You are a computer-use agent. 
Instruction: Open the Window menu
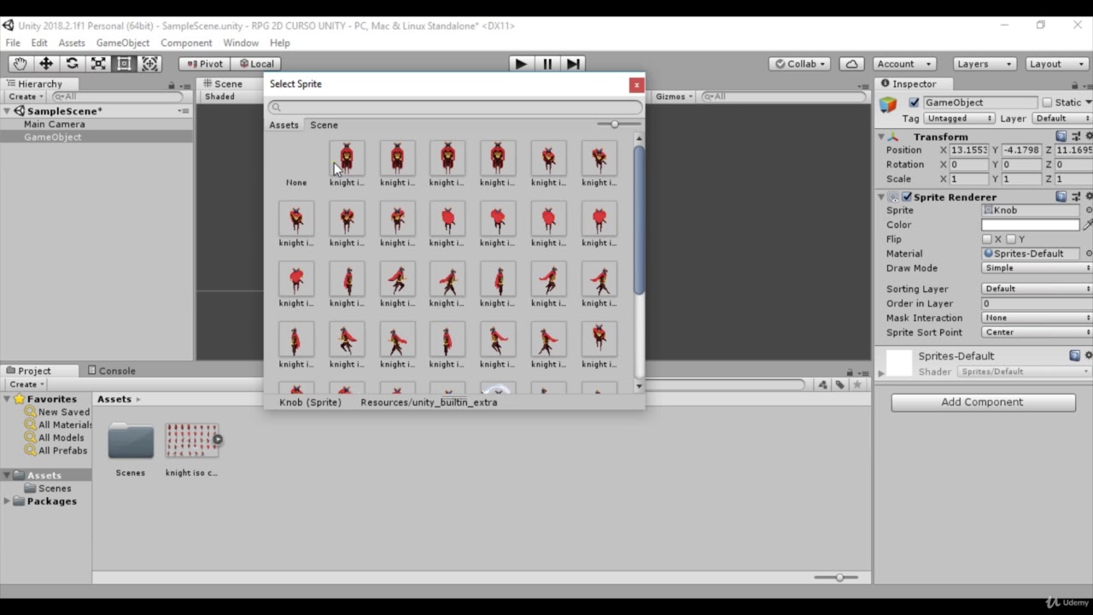241,43
